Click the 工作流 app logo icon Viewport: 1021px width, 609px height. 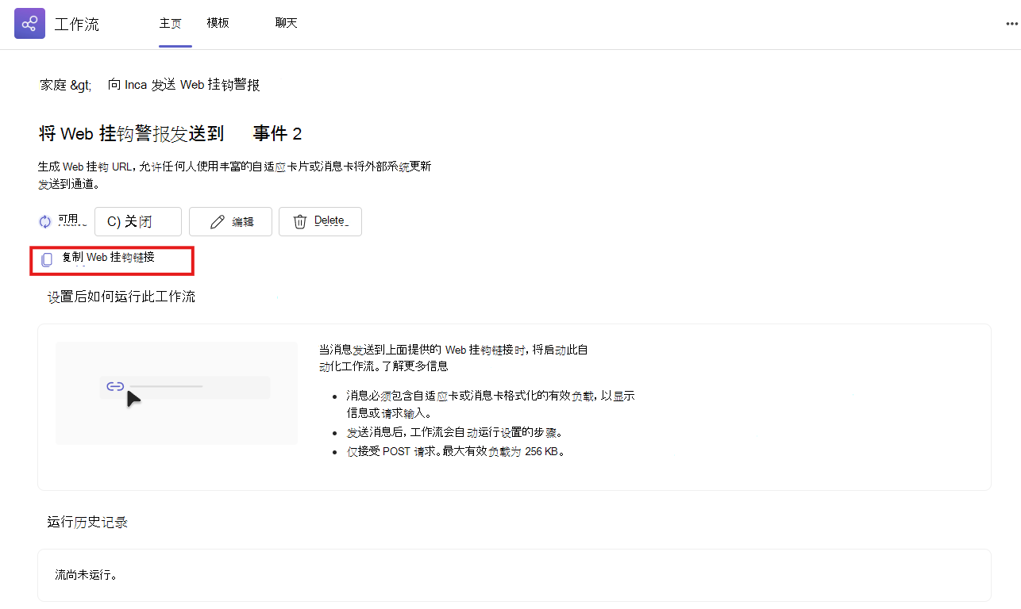point(29,24)
